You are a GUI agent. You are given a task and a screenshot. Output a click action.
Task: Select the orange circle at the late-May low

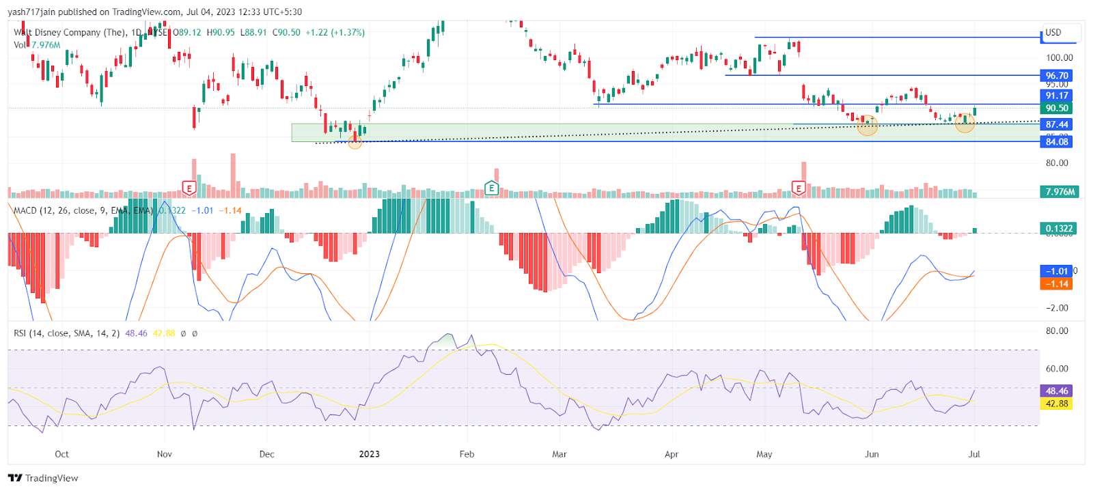(867, 125)
